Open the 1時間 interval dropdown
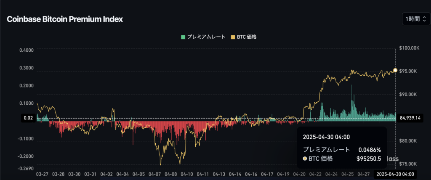Screen dimensions: 431x180 pyautogui.click(x=416, y=19)
